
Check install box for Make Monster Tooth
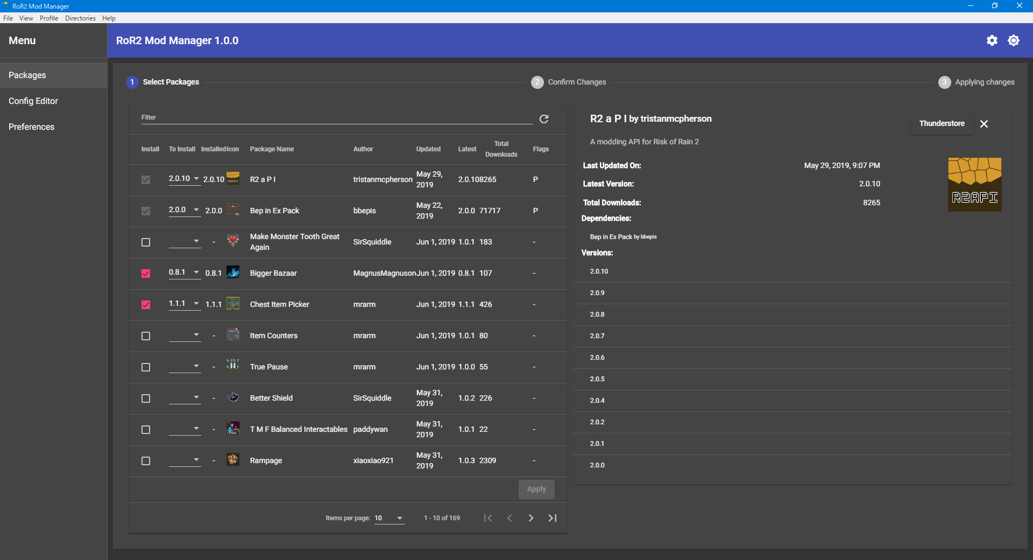(x=146, y=242)
